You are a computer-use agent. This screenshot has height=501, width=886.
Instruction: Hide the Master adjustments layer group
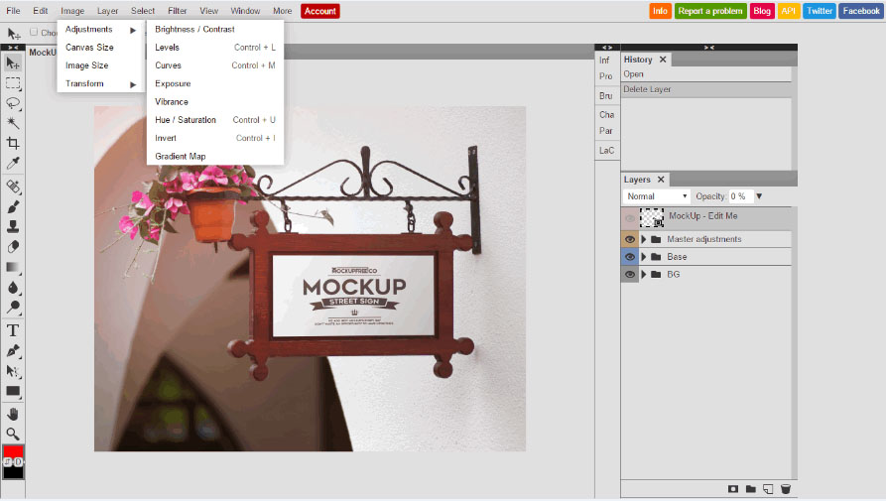click(x=630, y=239)
